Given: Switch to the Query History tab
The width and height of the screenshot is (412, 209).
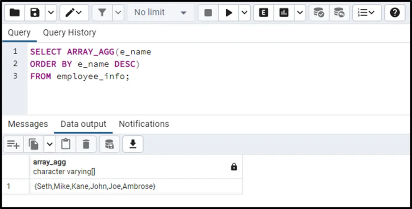Looking at the screenshot, I should (x=69, y=33).
